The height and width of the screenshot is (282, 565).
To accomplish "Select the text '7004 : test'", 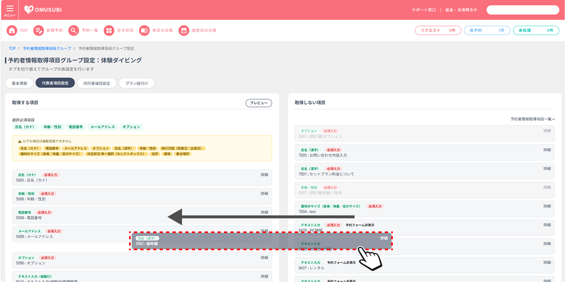I will [307, 212].
